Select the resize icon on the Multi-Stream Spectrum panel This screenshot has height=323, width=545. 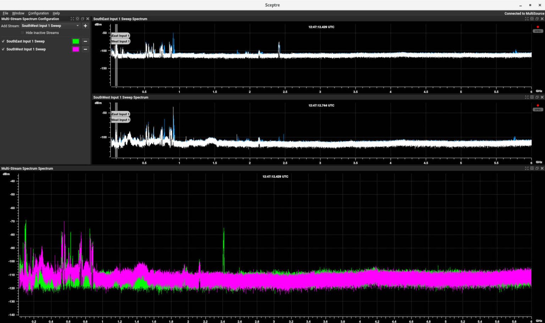pyautogui.click(x=532, y=169)
